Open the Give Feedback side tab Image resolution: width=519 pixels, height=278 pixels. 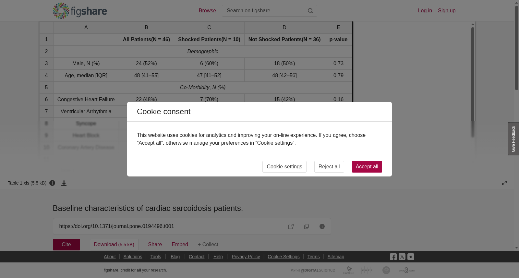point(513,139)
